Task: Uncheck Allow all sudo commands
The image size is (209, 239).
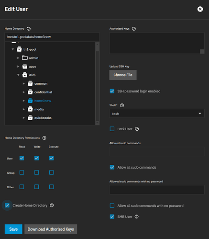Action: 112,167
